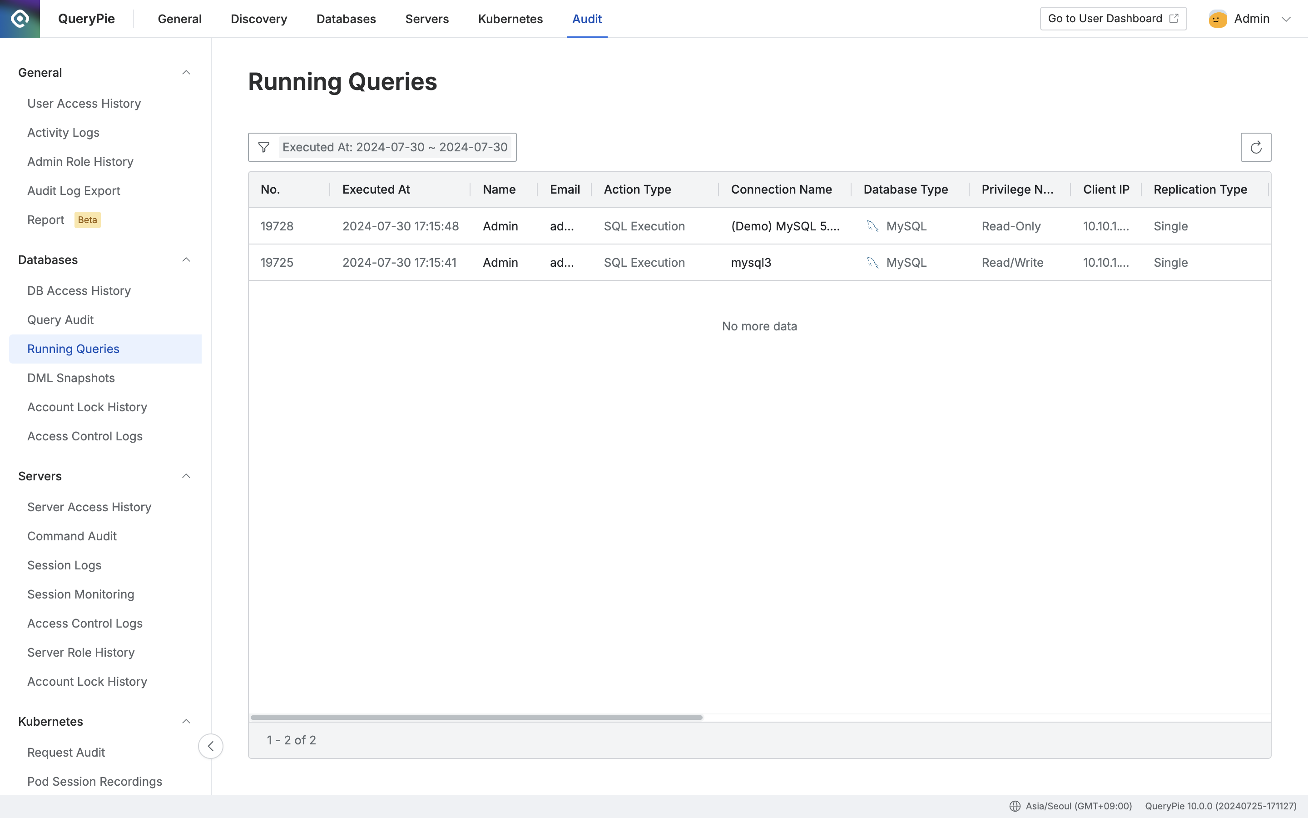
Task: Click the external link icon on User Dashboard button
Action: (x=1174, y=18)
